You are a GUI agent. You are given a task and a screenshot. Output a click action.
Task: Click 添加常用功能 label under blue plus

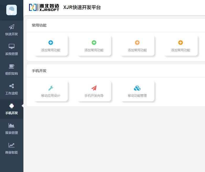point(51,50)
